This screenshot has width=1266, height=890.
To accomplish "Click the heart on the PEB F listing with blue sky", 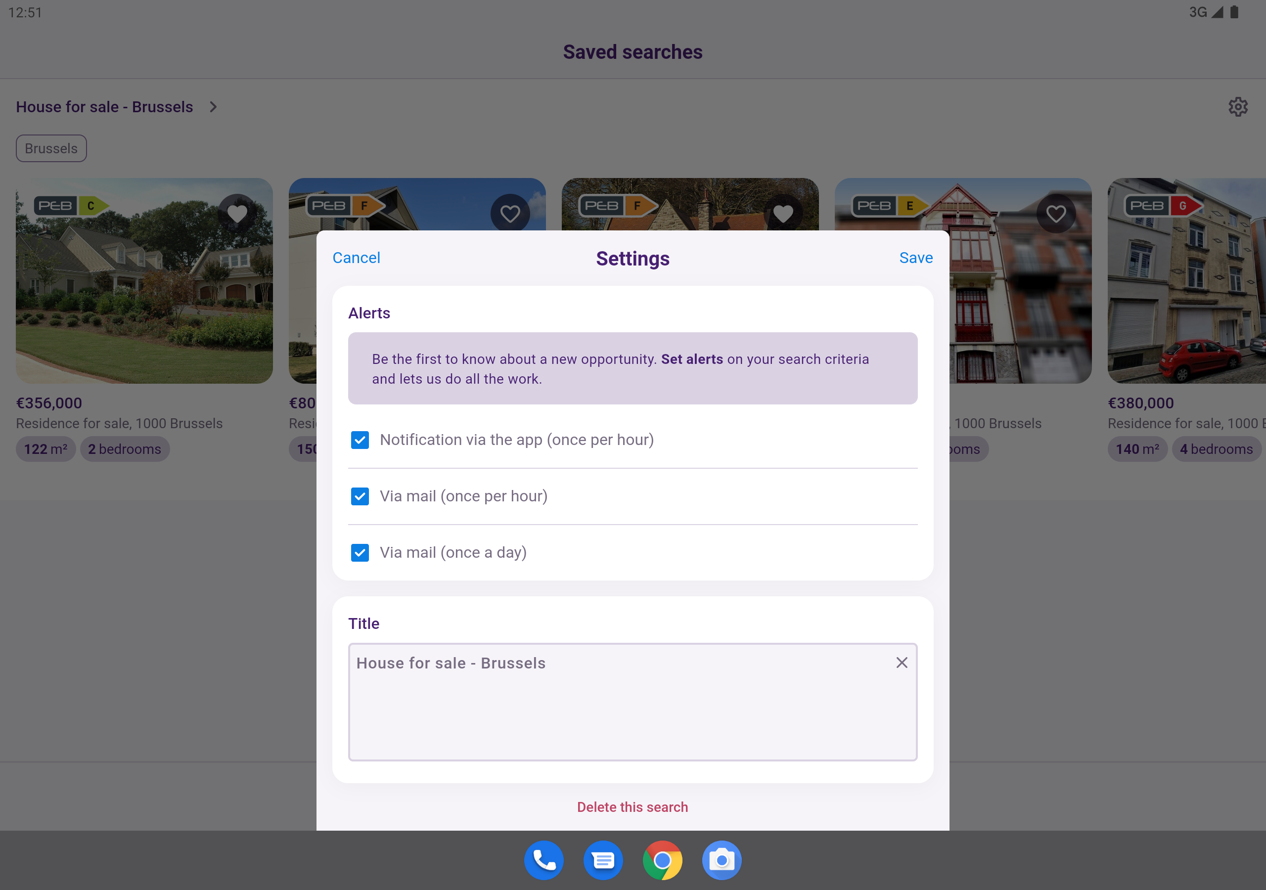I will 509,213.
